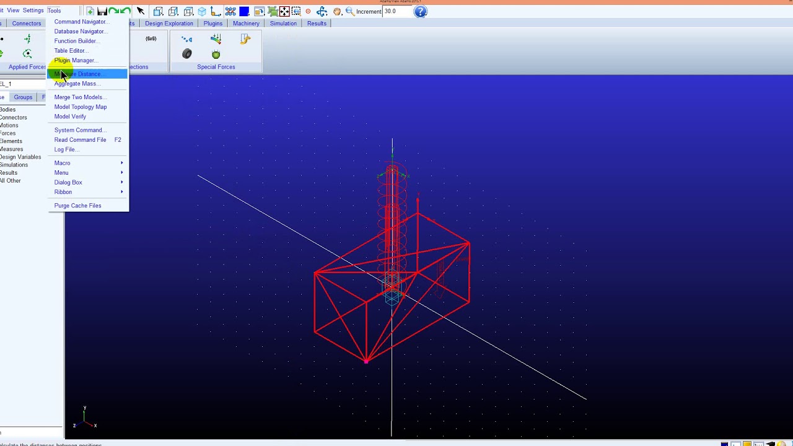Set the front view cube icon

(x=158, y=11)
